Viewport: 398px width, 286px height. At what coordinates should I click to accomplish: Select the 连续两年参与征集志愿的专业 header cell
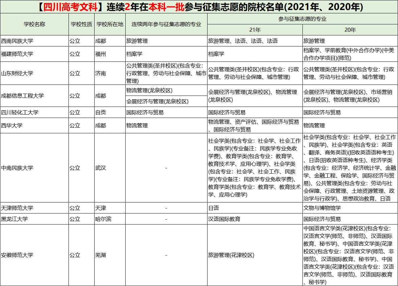(x=166, y=24)
